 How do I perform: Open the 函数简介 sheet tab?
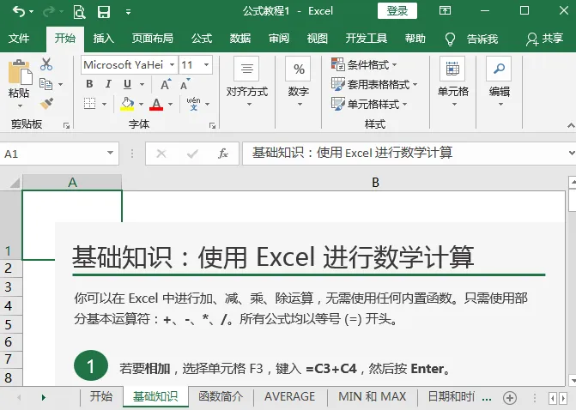221,396
